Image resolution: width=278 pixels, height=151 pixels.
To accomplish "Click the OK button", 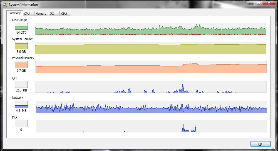I will tap(260, 144).
